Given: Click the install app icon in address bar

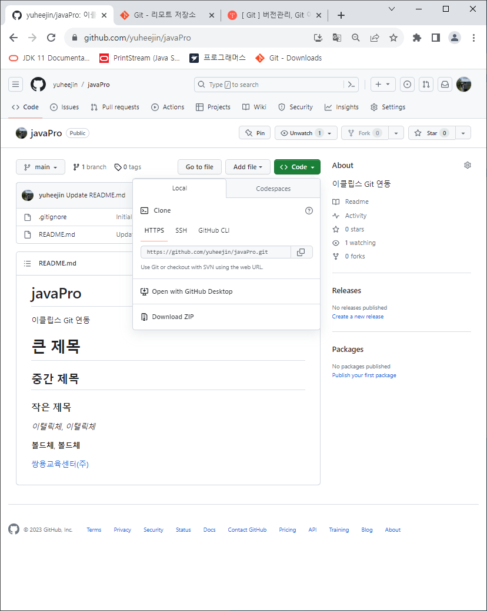Looking at the screenshot, I should coord(318,38).
